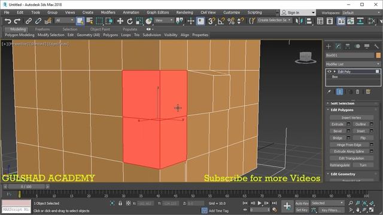Open the Graph Editors menu
The height and width of the screenshot is (215, 383).
pos(157,13)
